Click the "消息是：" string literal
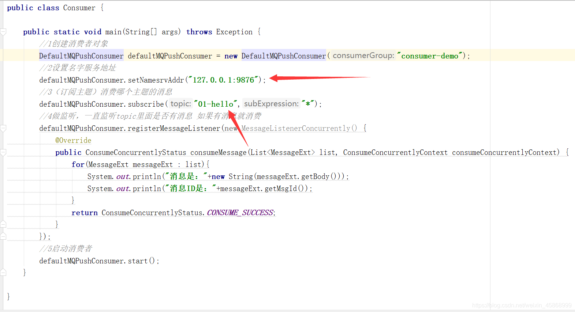This screenshot has height=312, width=575. click(186, 176)
